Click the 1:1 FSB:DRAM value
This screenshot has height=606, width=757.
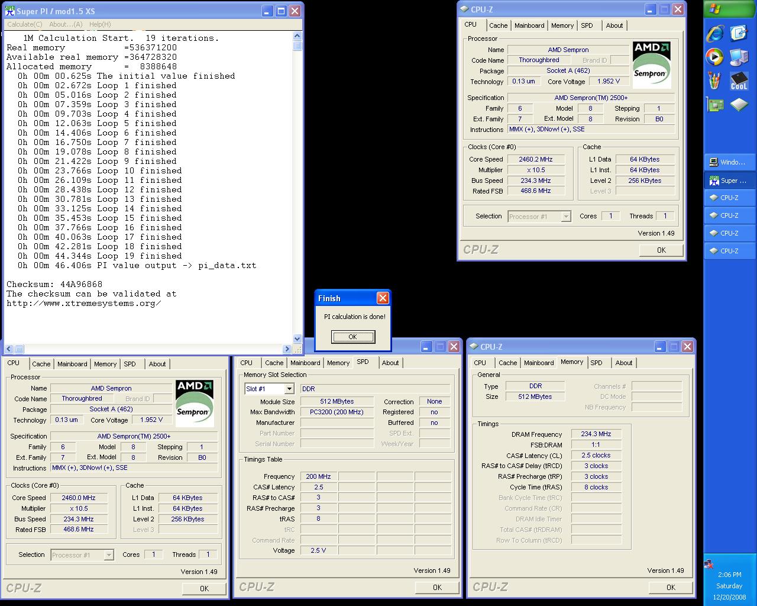tap(596, 444)
